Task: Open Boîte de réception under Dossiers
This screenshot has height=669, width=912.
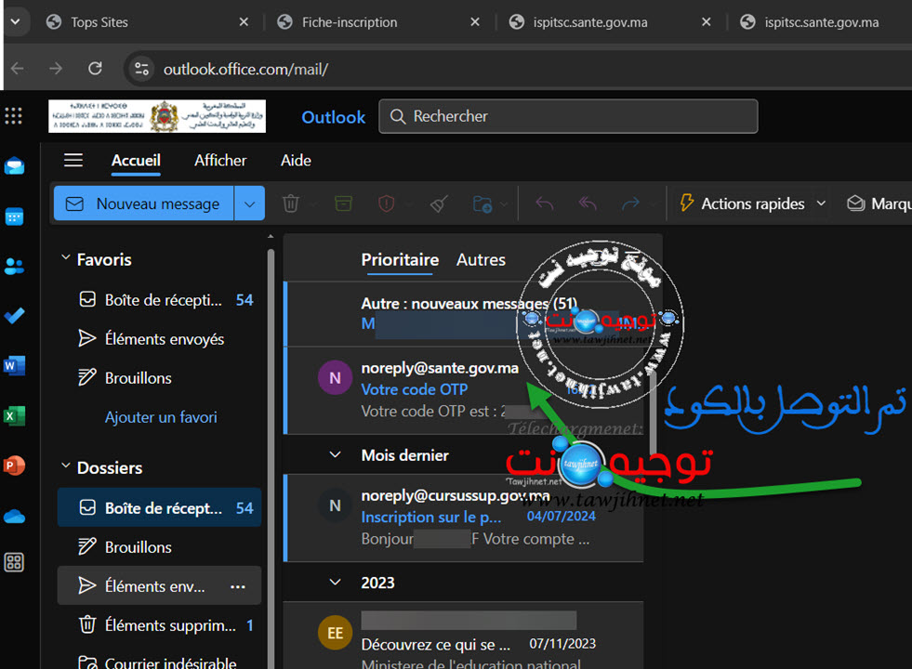Action: point(159,507)
